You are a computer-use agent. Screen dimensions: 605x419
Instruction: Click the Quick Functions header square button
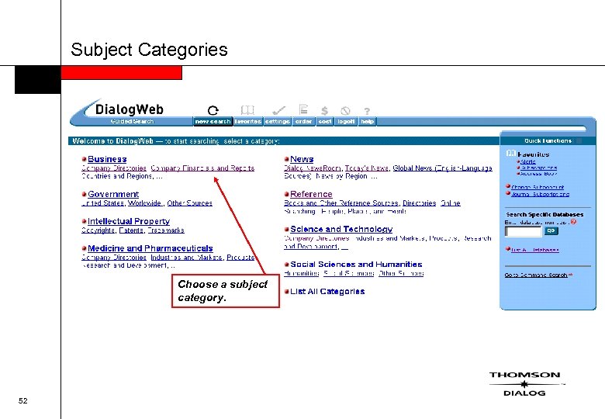[x=579, y=140]
